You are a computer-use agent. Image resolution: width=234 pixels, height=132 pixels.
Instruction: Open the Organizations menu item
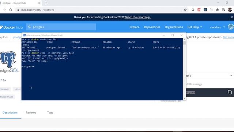coord(174,27)
